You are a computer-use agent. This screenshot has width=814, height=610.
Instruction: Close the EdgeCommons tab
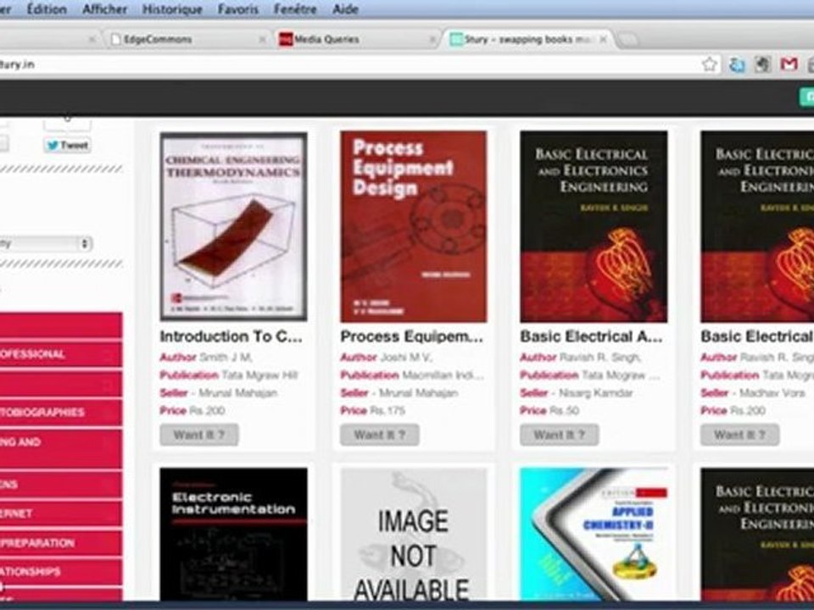263,40
